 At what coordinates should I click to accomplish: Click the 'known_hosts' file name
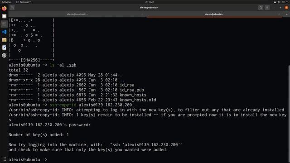133,95
